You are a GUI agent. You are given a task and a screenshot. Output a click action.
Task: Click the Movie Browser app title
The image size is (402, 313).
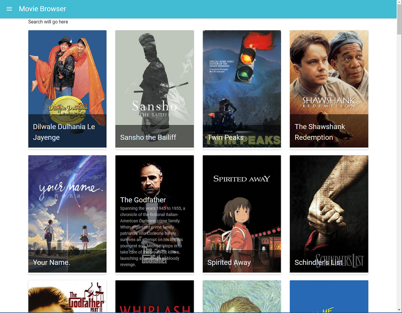click(x=43, y=9)
